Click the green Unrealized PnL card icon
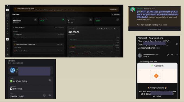This screenshot has height=102, width=184. (x=63, y=20)
